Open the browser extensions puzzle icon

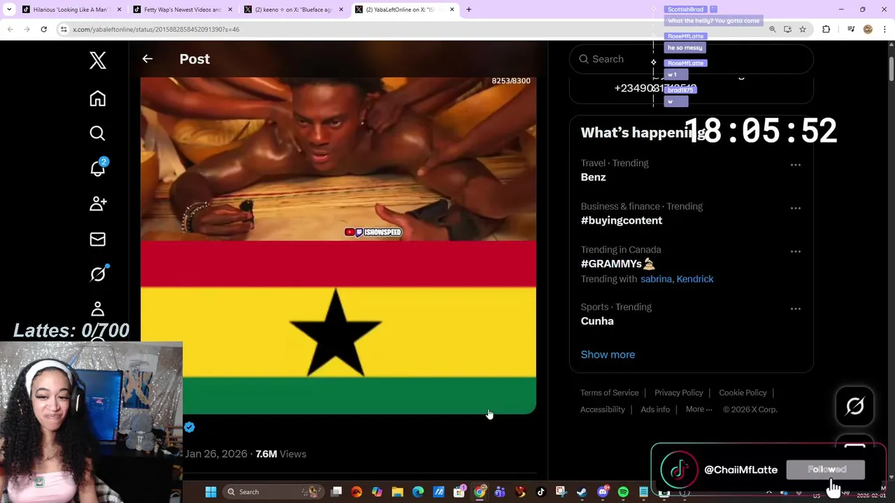[826, 29]
